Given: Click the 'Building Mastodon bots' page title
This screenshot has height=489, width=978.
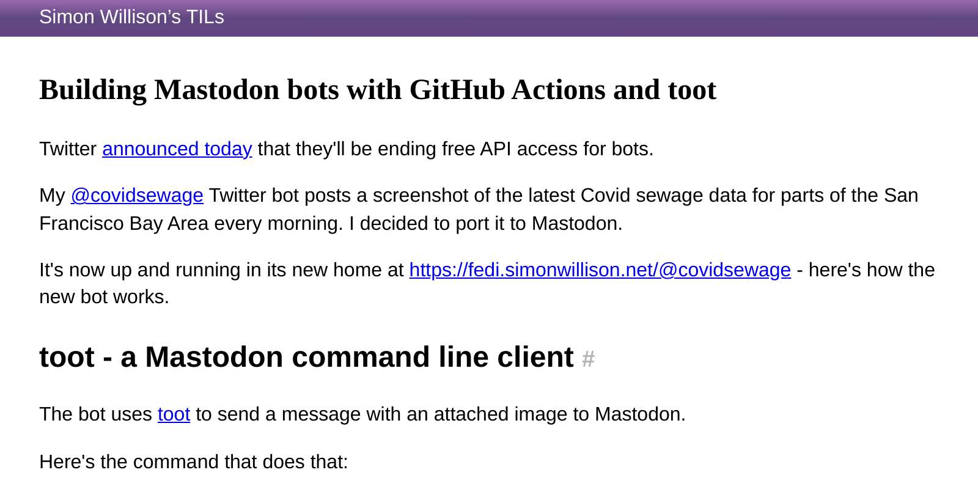Looking at the screenshot, I should 378,90.
